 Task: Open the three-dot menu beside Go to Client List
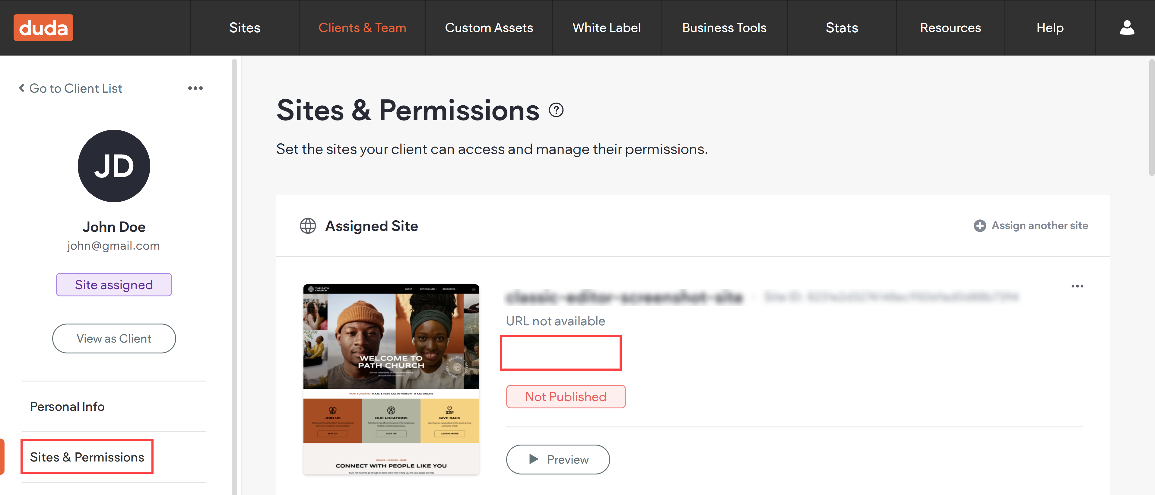[x=195, y=88]
